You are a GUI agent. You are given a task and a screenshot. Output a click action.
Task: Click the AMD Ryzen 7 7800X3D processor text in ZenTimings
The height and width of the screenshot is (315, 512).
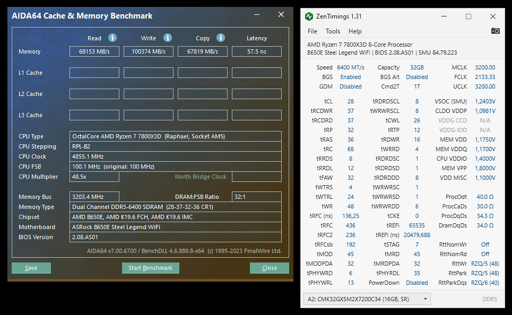[360, 45]
